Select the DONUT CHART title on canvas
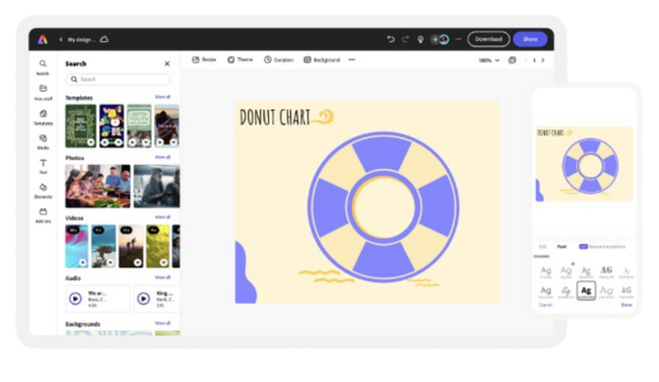The height and width of the screenshot is (382, 659). click(x=275, y=118)
